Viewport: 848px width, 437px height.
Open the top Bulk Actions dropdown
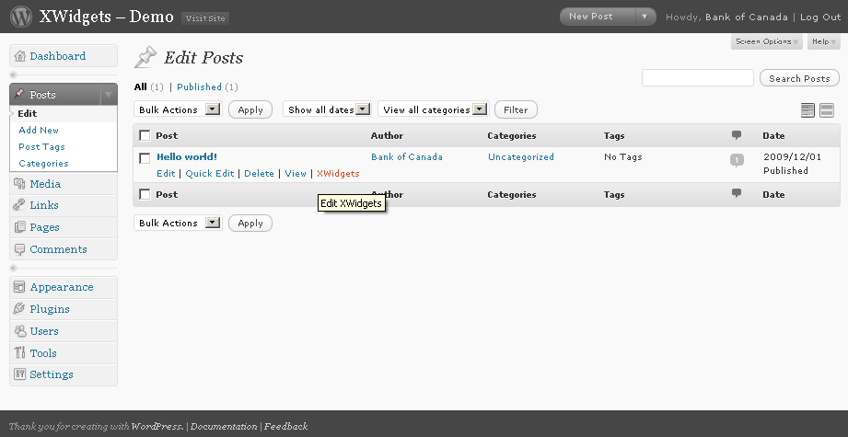tap(178, 109)
